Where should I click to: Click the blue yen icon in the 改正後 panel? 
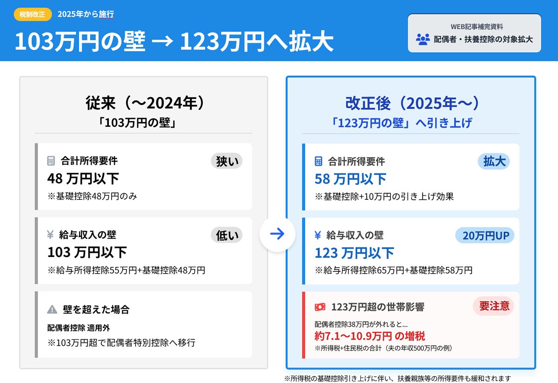coord(318,235)
